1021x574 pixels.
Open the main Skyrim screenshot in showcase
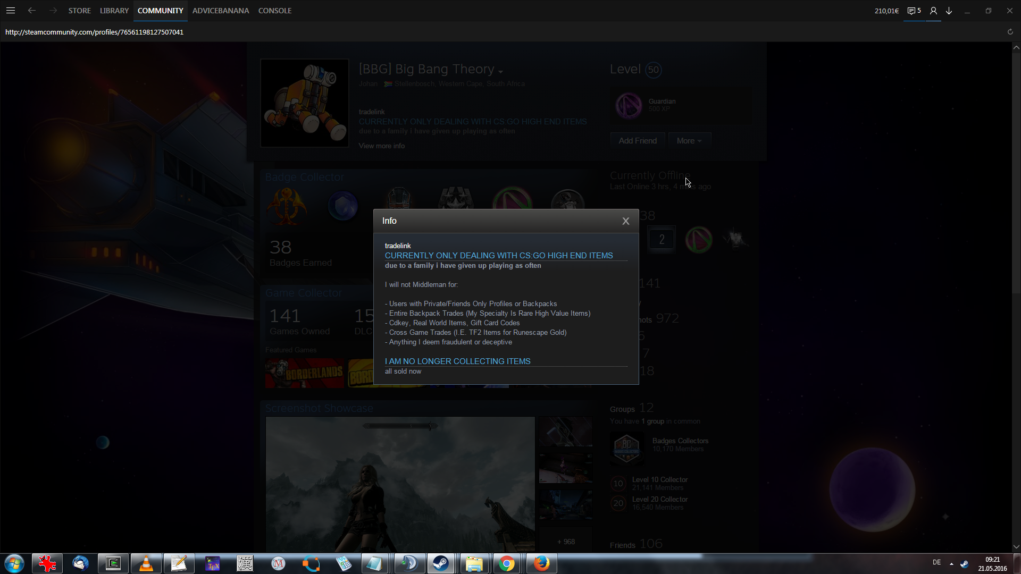pos(400,484)
